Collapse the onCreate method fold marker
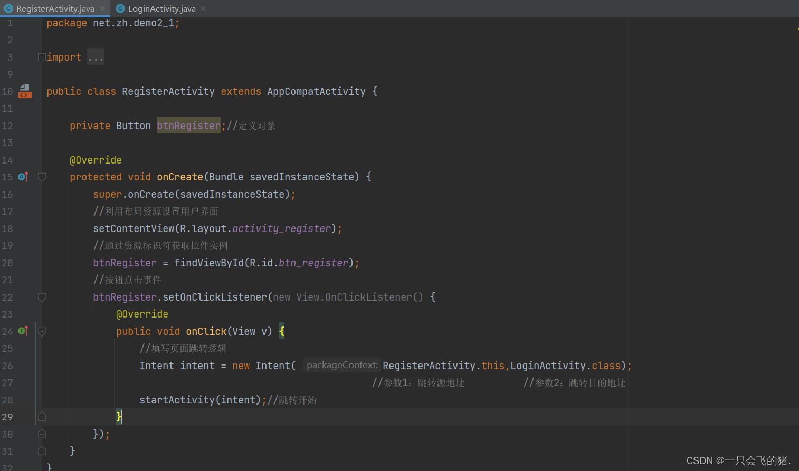Screen dimensions: 799x471 42,177
